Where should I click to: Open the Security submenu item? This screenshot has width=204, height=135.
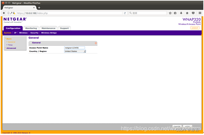(34, 33)
